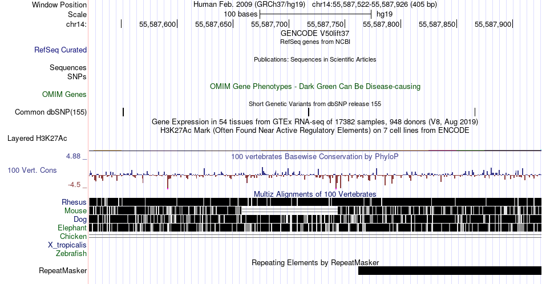The height and width of the screenshot is (284, 542).
Task: Click the chr14: ruler label
Action: [76, 24]
